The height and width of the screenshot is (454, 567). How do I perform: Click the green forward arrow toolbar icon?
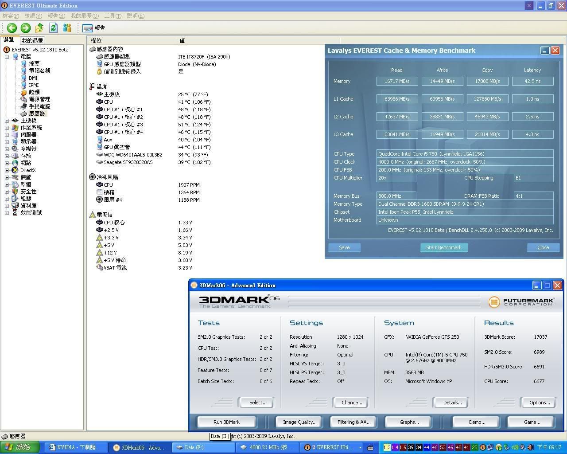pos(26,28)
